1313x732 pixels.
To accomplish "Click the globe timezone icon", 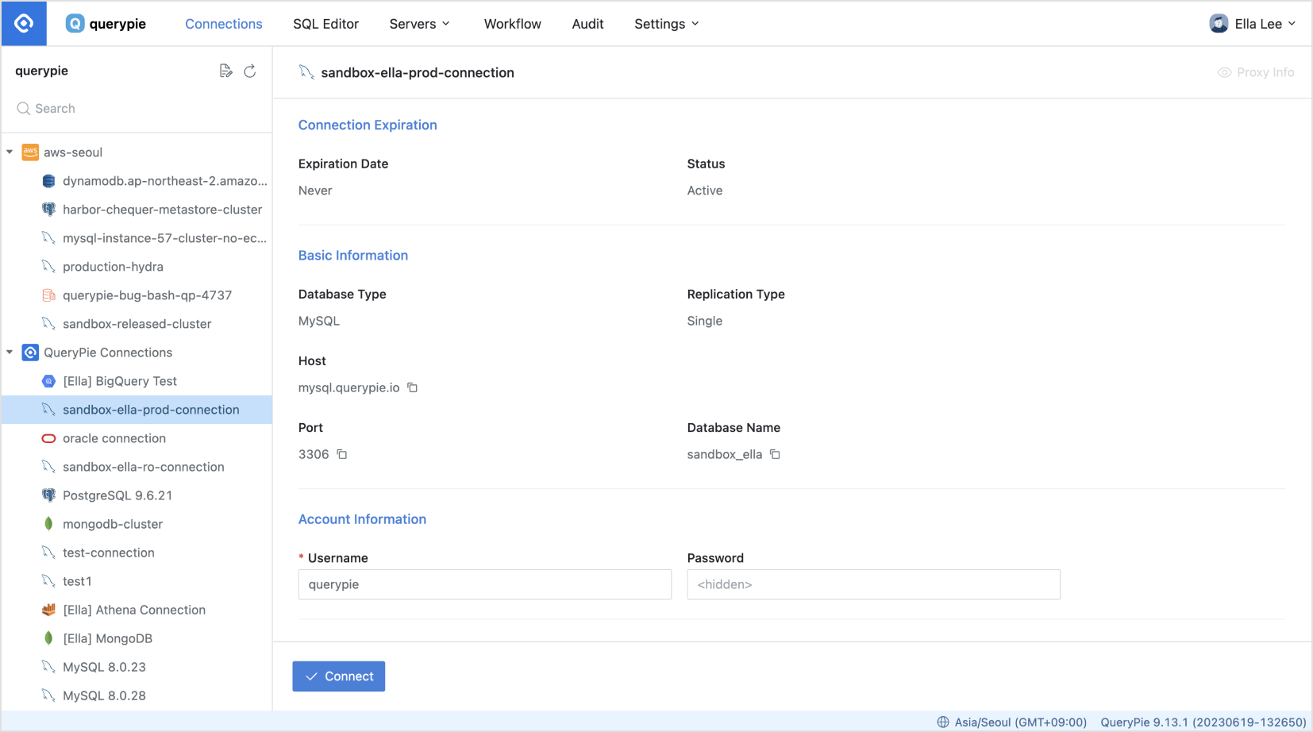I will click(x=943, y=722).
